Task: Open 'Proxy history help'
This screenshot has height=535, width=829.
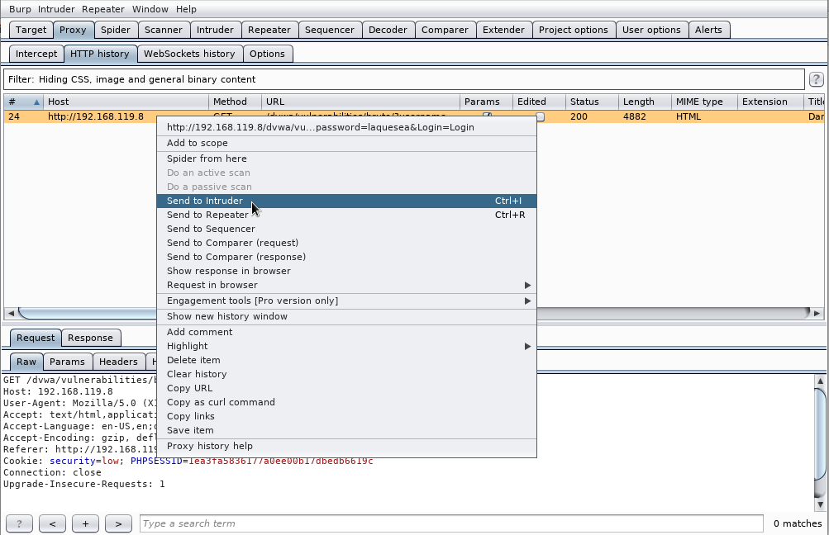Action: [347, 447]
